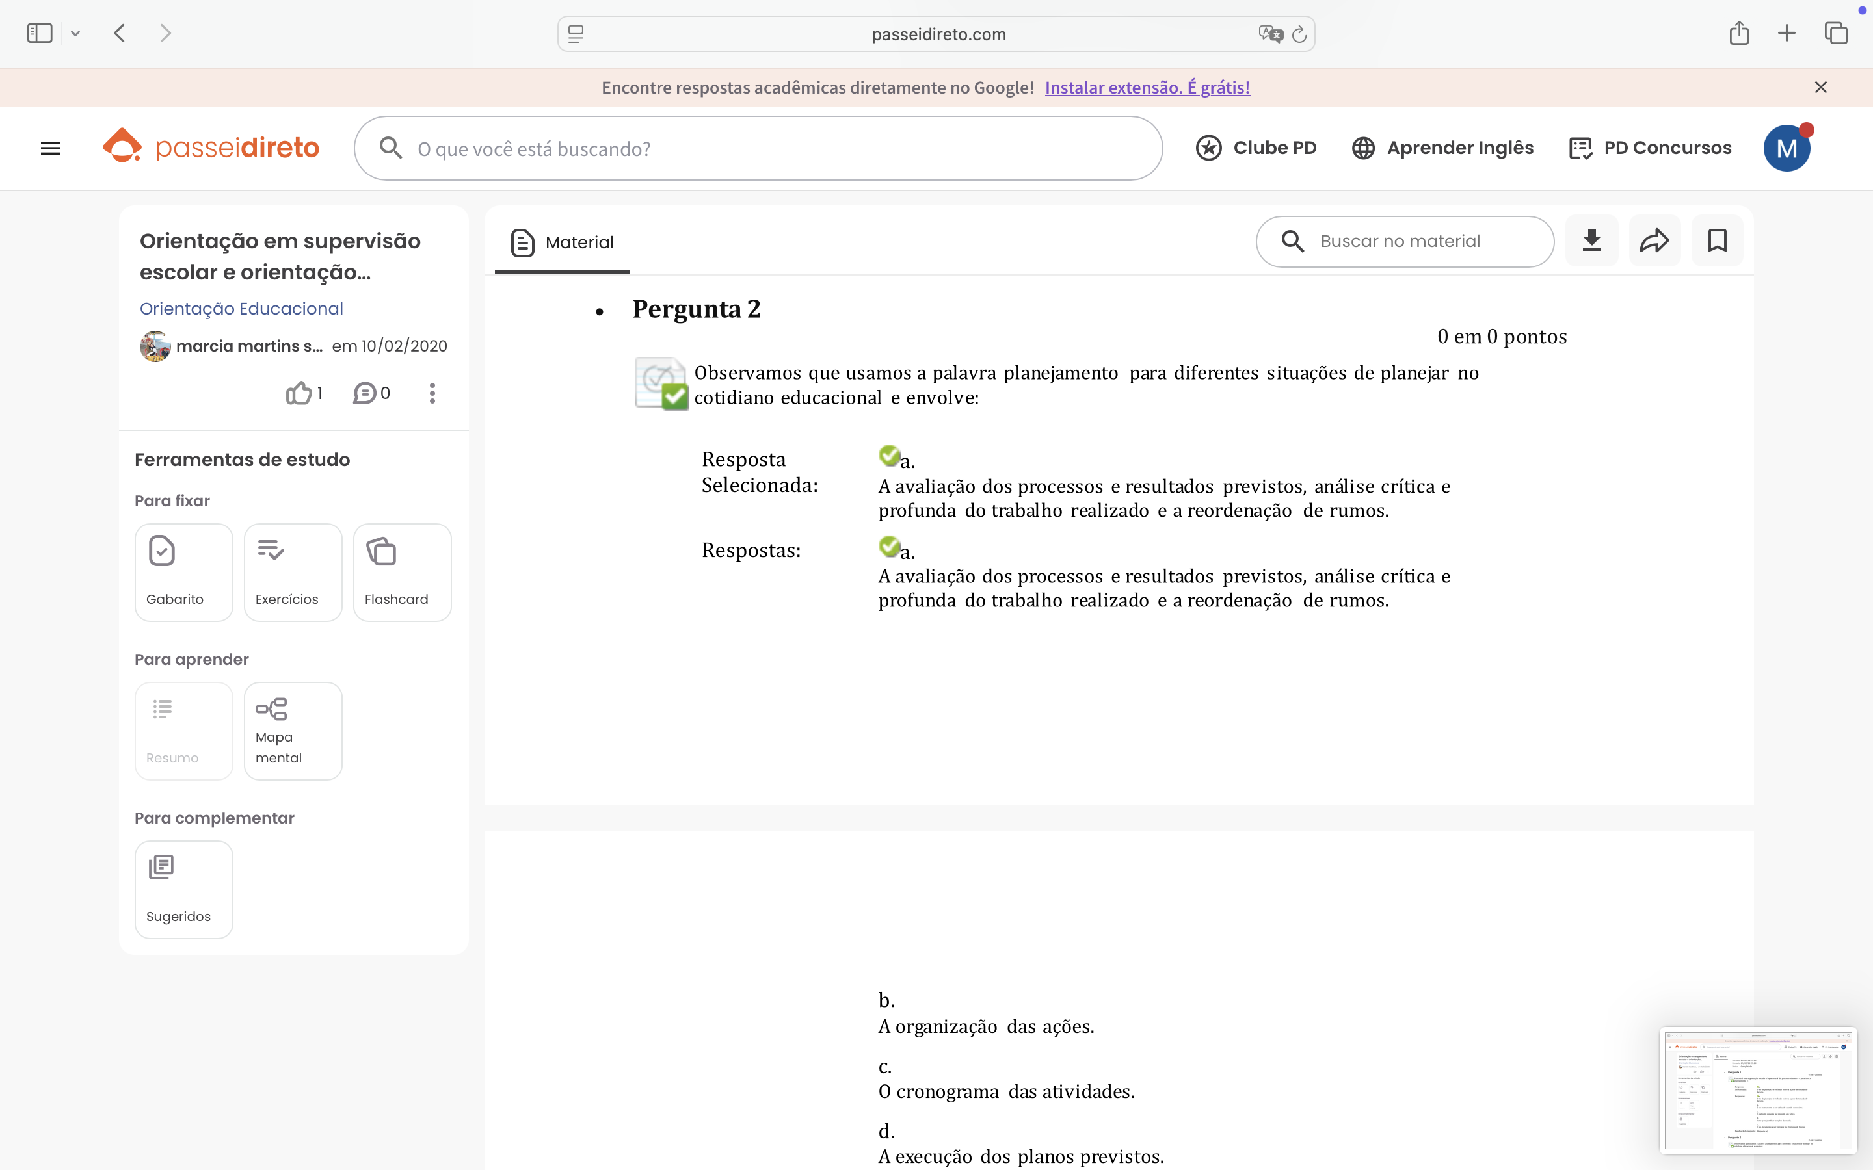
Task: Close the extension promo banner
Action: click(x=1820, y=88)
